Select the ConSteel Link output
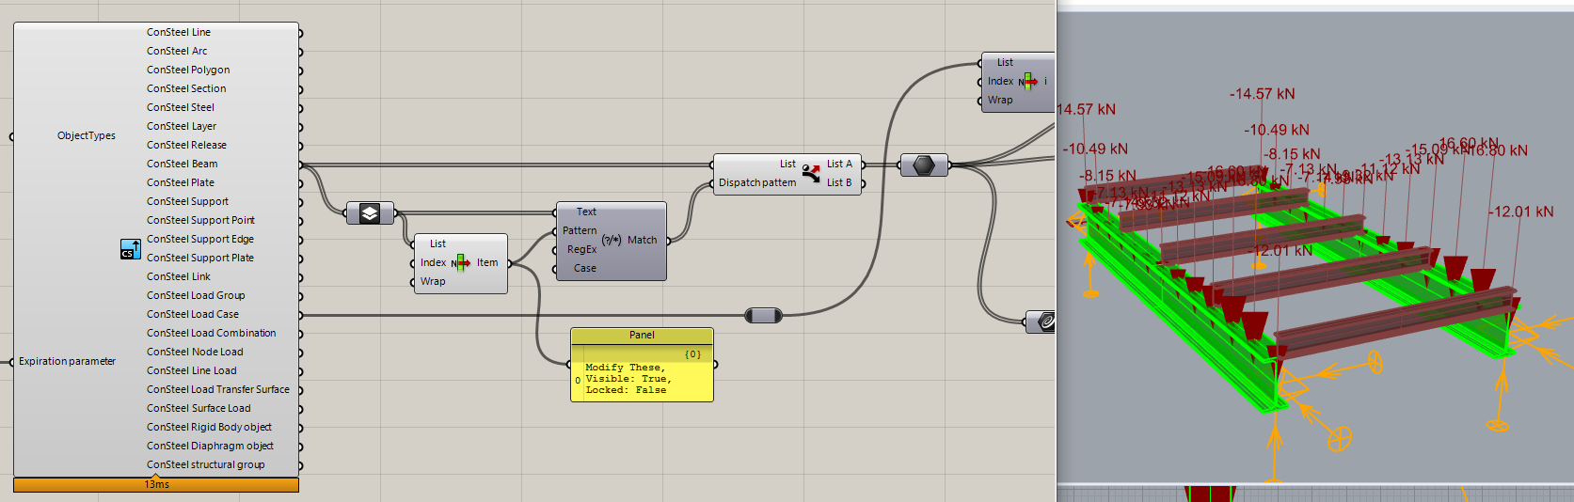 point(179,276)
